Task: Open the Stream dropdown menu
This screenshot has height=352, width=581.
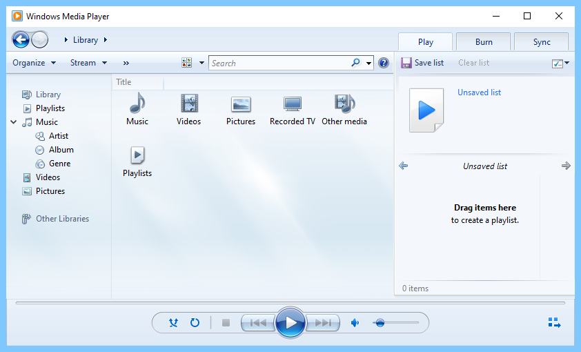Action: [88, 63]
